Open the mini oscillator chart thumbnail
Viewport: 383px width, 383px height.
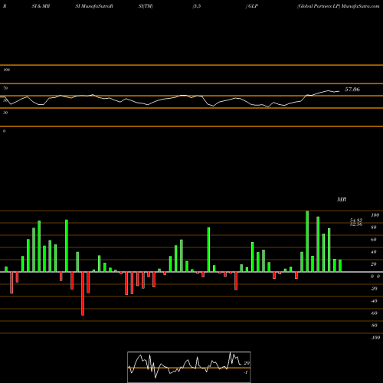[x=189, y=367]
